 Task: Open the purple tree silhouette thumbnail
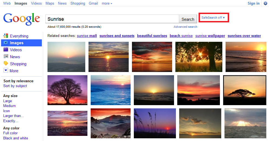[67, 90]
